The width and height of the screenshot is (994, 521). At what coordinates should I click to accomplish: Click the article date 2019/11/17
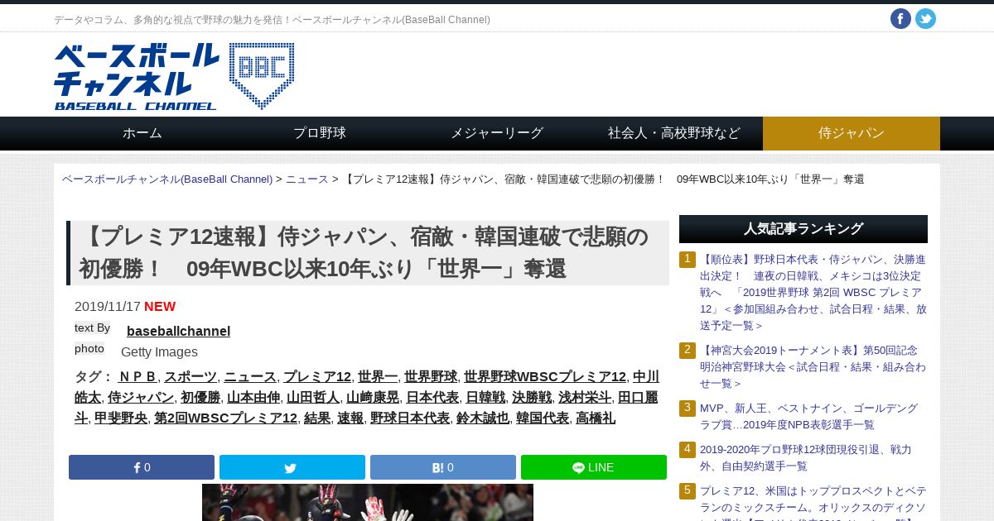(x=108, y=306)
